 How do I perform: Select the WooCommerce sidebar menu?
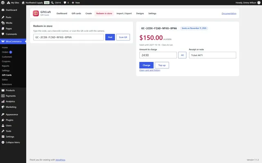pyautogui.click(x=13, y=42)
